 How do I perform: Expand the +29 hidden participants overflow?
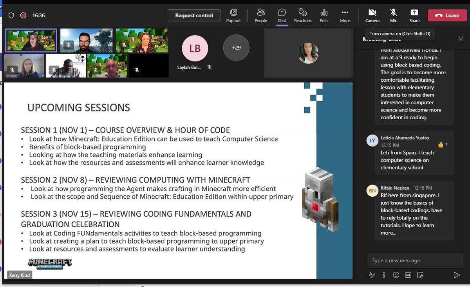click(236, 48)
